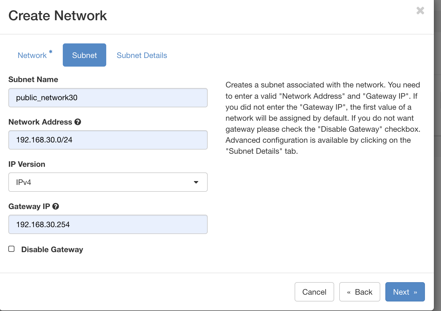The image size is (441, 311).
Task: Select the Network Address field showing 192.168.30.0/24
Action: 108,140
